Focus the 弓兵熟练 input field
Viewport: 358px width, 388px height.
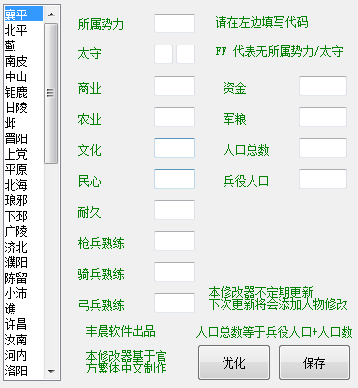click(x=174, y=303)
